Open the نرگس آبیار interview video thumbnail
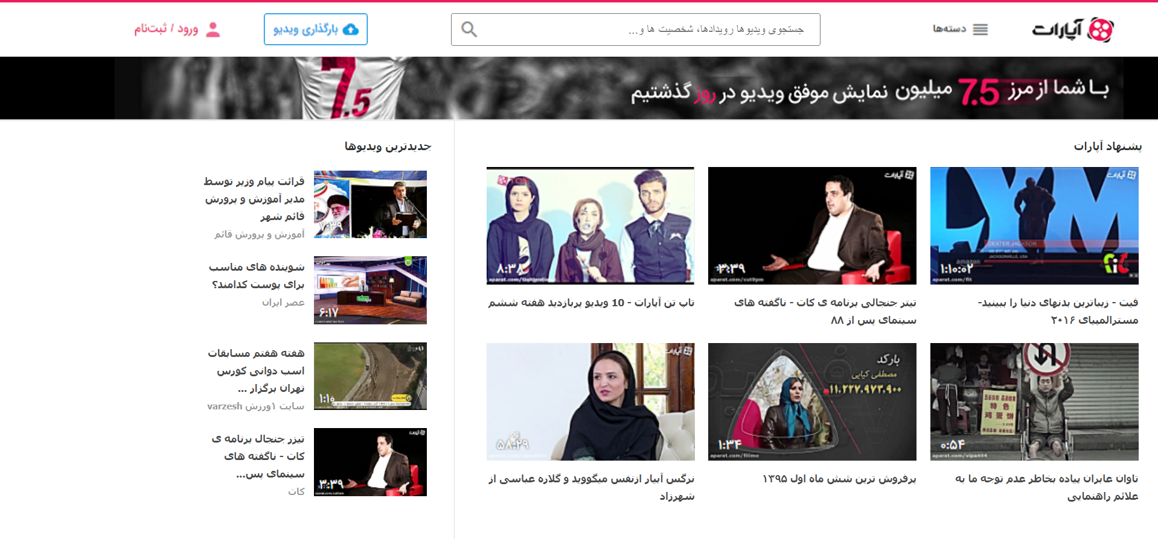Screen dimensions: 1158x539 pos(590,402)
